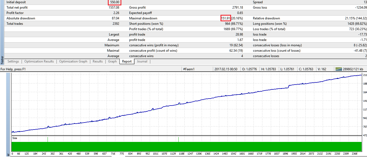This screenshot has width=367, height=157.
Task: Select the 'Relative drawdown' label
Action: pyautogui.click(x=266, y=18)
